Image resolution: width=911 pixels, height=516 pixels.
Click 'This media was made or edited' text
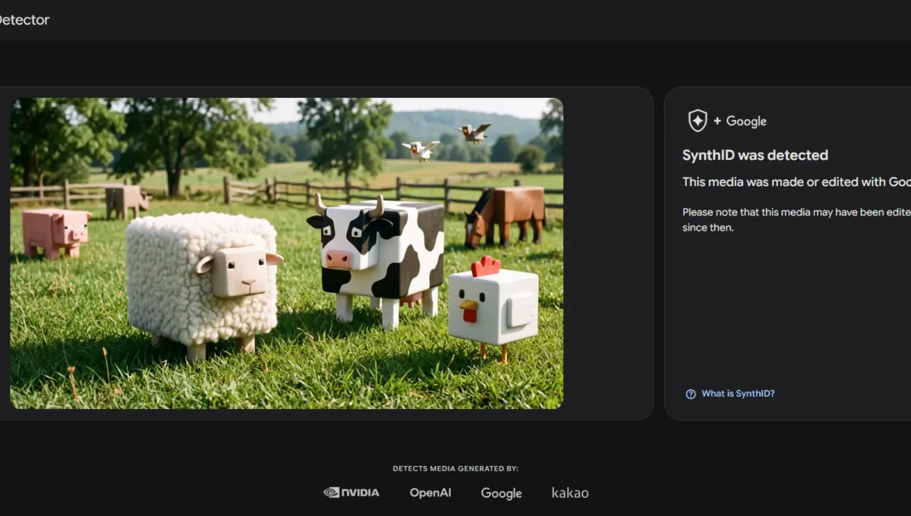(796, 182)
